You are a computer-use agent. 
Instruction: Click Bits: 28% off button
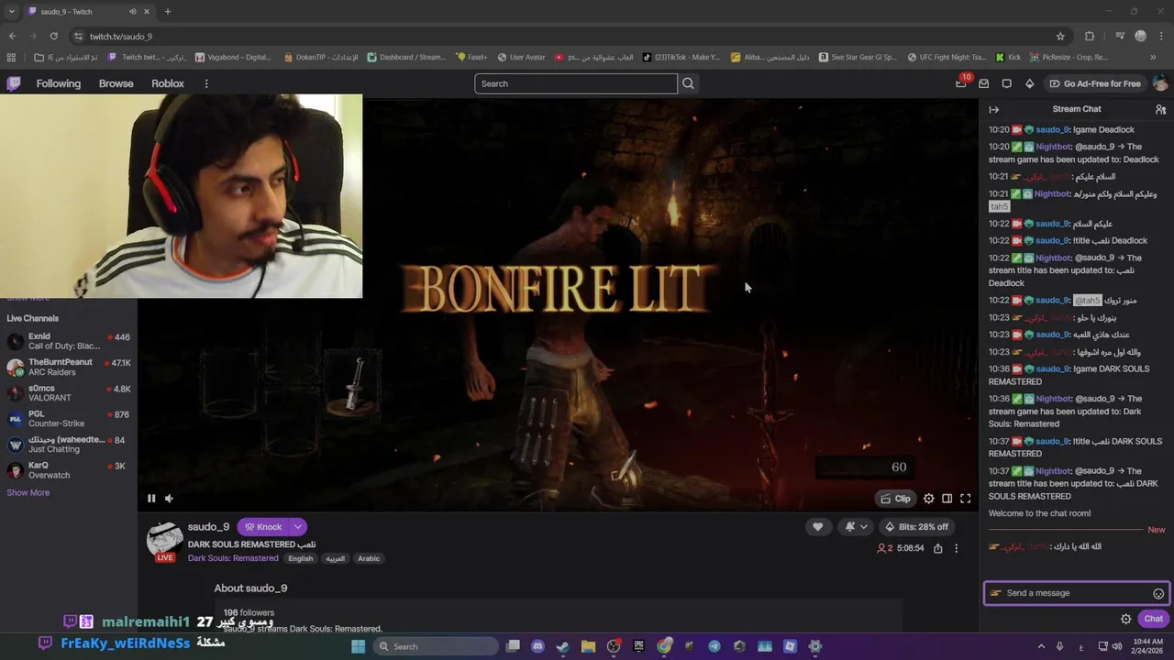pyautogui.click(x=916, y=527)
